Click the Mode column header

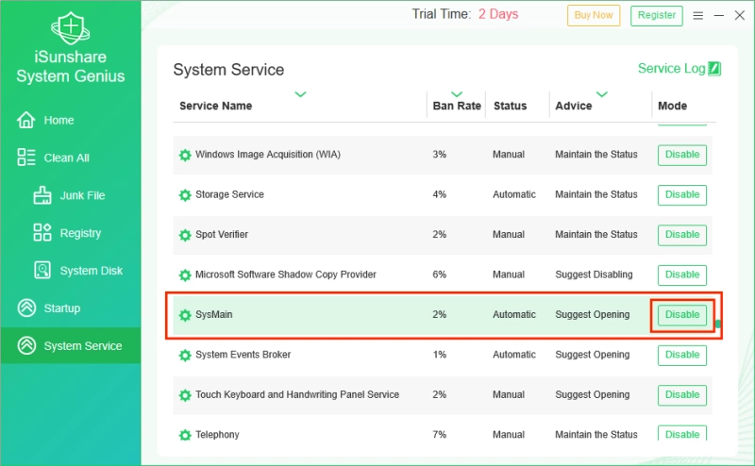coord(672,106)
